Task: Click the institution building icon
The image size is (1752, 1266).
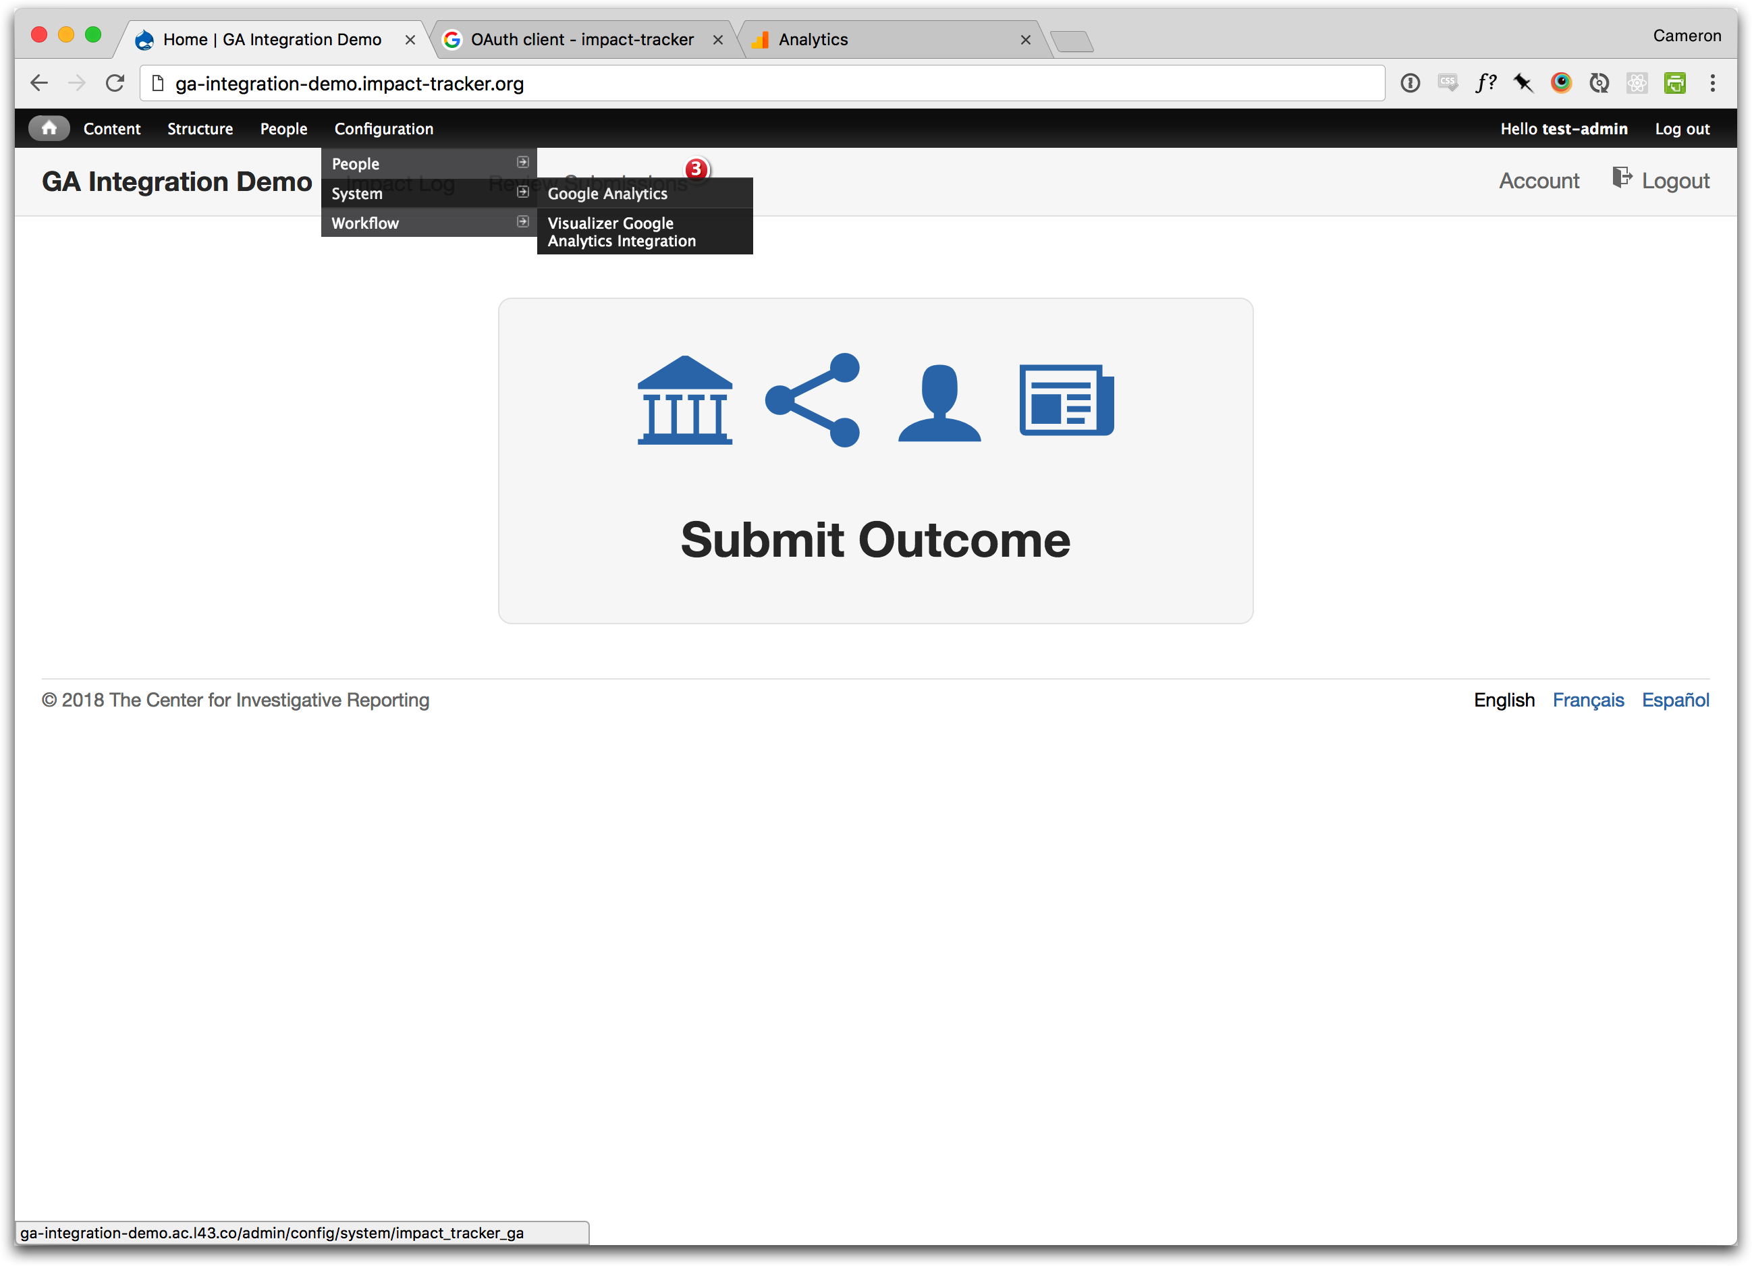Action: click(x=684, y=400)
